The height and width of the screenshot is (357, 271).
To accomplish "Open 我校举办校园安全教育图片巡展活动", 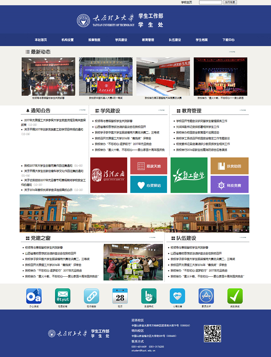I will coord(197,133).
